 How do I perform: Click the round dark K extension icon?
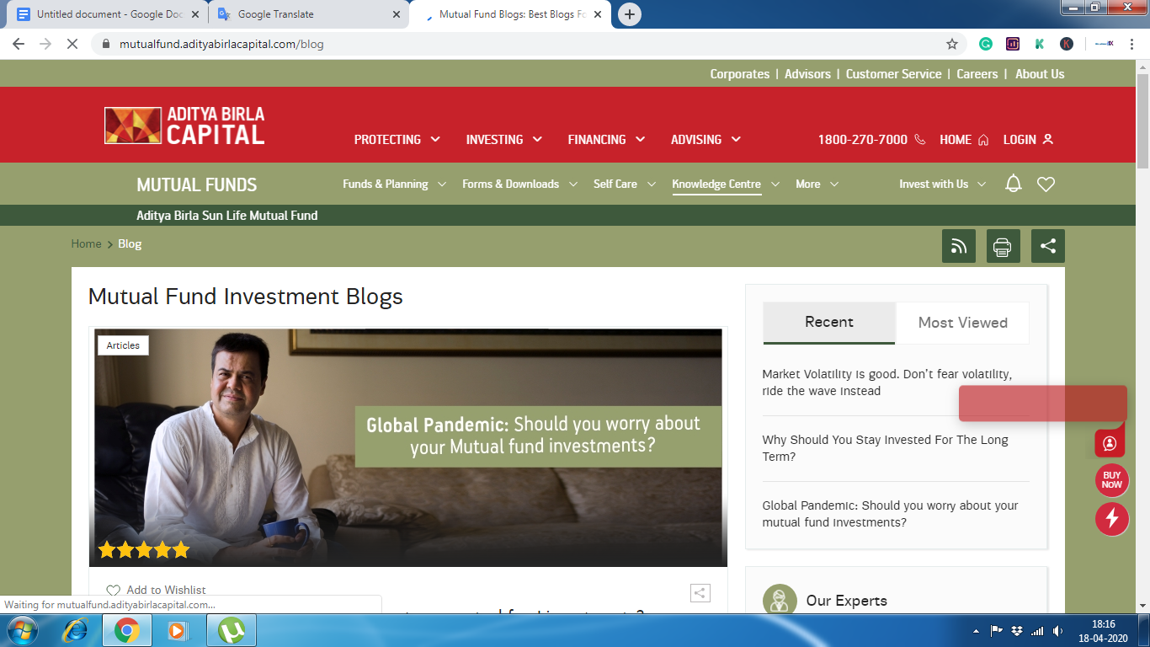[1067, 44]
